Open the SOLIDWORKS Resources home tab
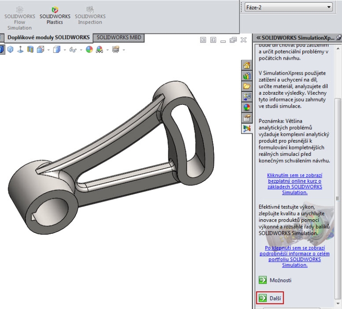The width and height of the screenshot is (342, 309). point(247,65)
